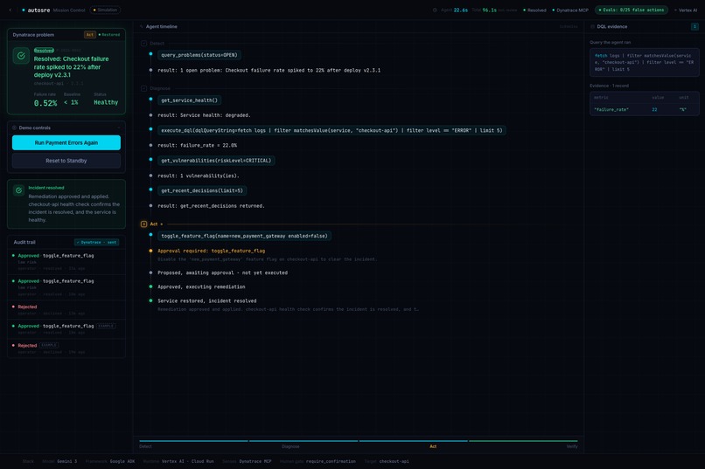Click the resolved checkmark icon in the problem card
The image size is (705, 469).
point(21,56)
